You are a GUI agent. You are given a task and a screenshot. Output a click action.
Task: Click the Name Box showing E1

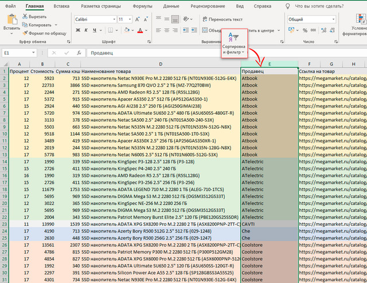(19, 53)
